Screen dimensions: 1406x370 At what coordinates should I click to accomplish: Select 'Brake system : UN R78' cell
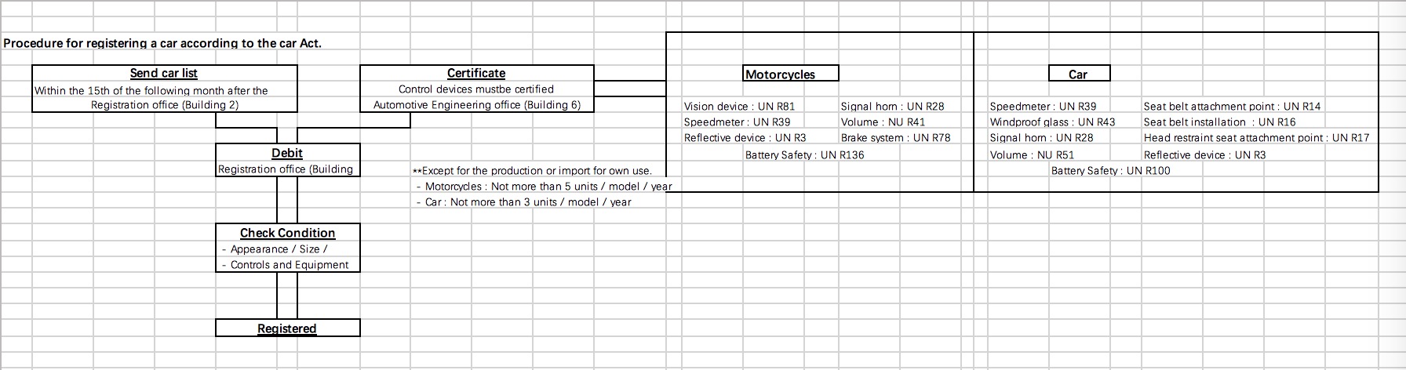(x=895, y=137)
